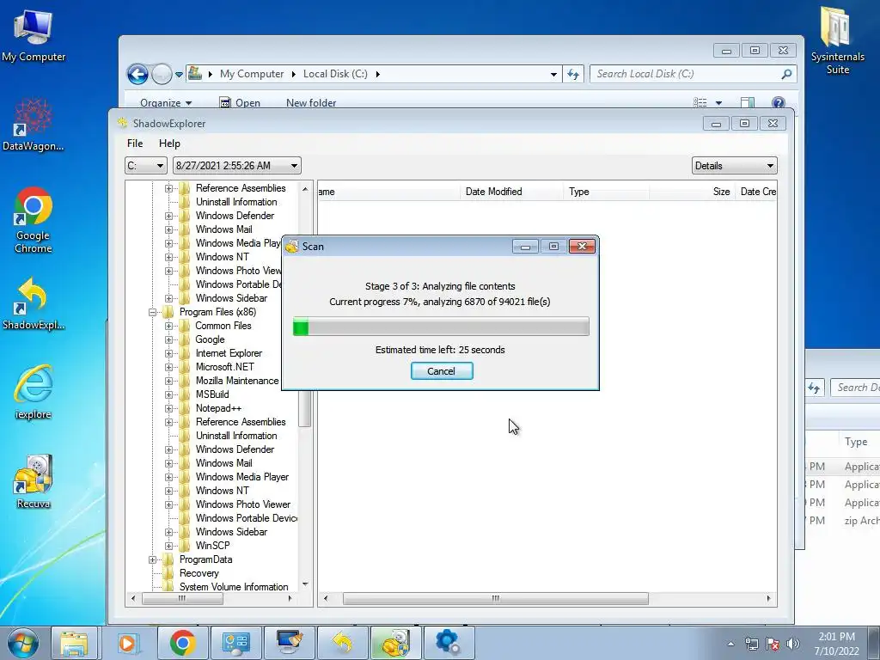
Task: Expand the ProgramData tree node
Action: coord(152,559)
